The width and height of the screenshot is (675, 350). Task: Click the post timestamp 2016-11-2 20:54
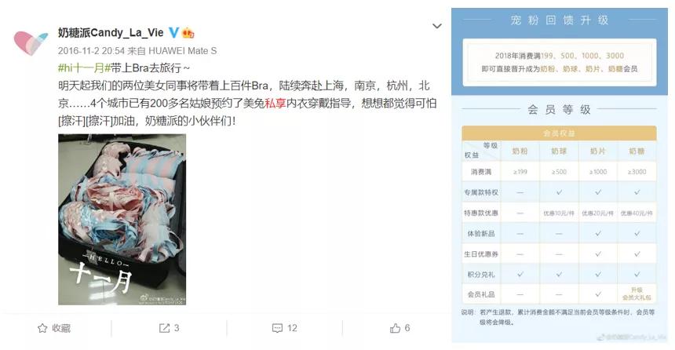91,51
